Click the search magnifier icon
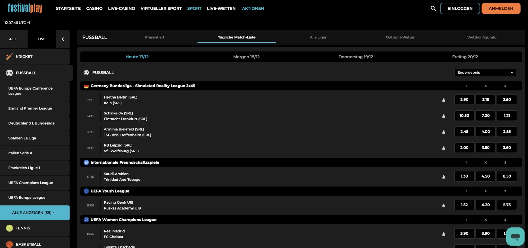528x248 pixels. tap(433, 8)
